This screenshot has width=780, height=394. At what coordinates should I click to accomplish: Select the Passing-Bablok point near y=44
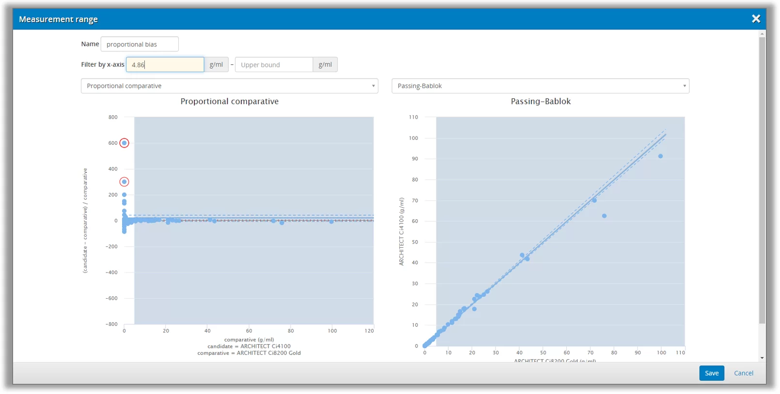click(x=522, y=255)
